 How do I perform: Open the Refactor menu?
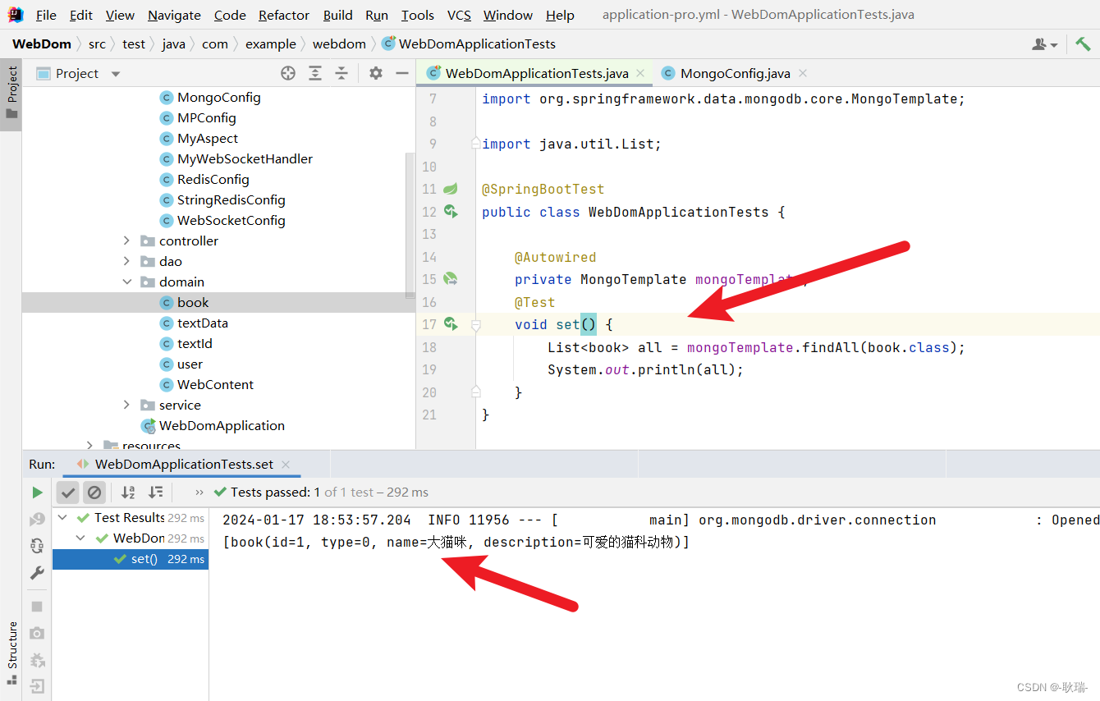coord(284,15)
